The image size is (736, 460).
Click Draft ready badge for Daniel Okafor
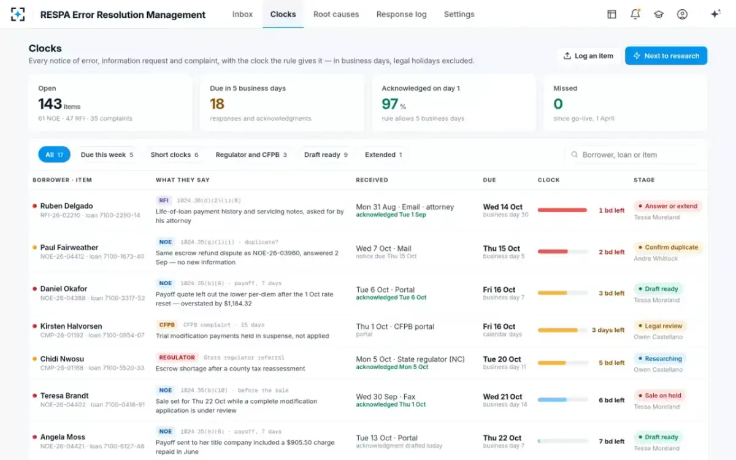(658, 289)
